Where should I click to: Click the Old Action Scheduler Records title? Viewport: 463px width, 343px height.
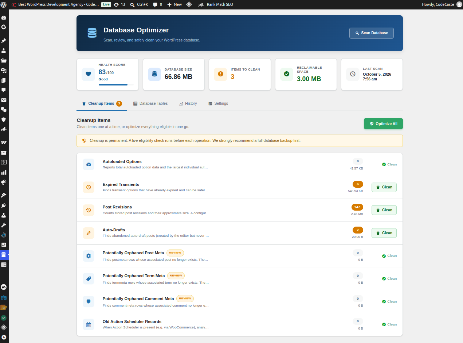[132, 322]
